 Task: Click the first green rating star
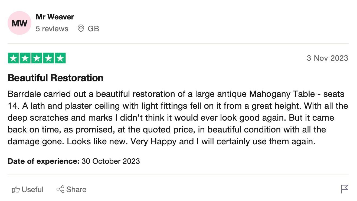pos(13,58)
